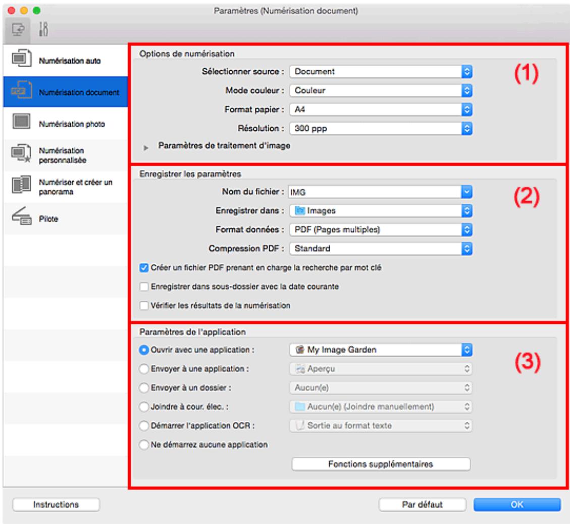This screenshot has height=524, width=570.
Task: Select the Pilote scanner icon
Action: click(x=19, y=219)
